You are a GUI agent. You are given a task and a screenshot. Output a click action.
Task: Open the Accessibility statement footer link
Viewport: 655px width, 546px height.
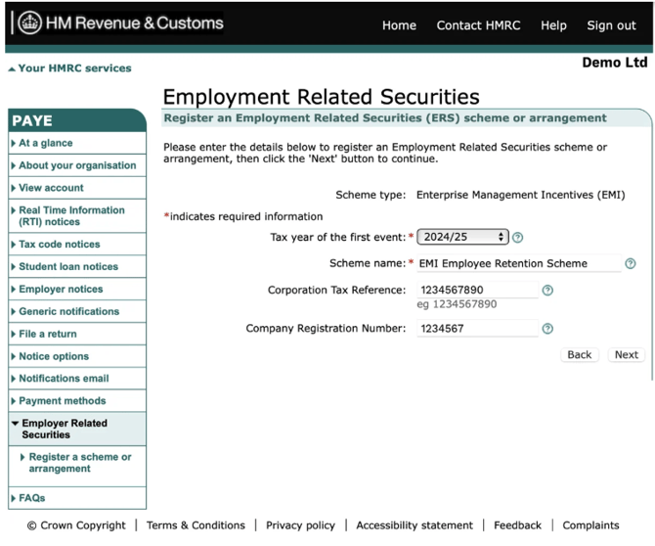pyautogui.click(x=415, y=525)
